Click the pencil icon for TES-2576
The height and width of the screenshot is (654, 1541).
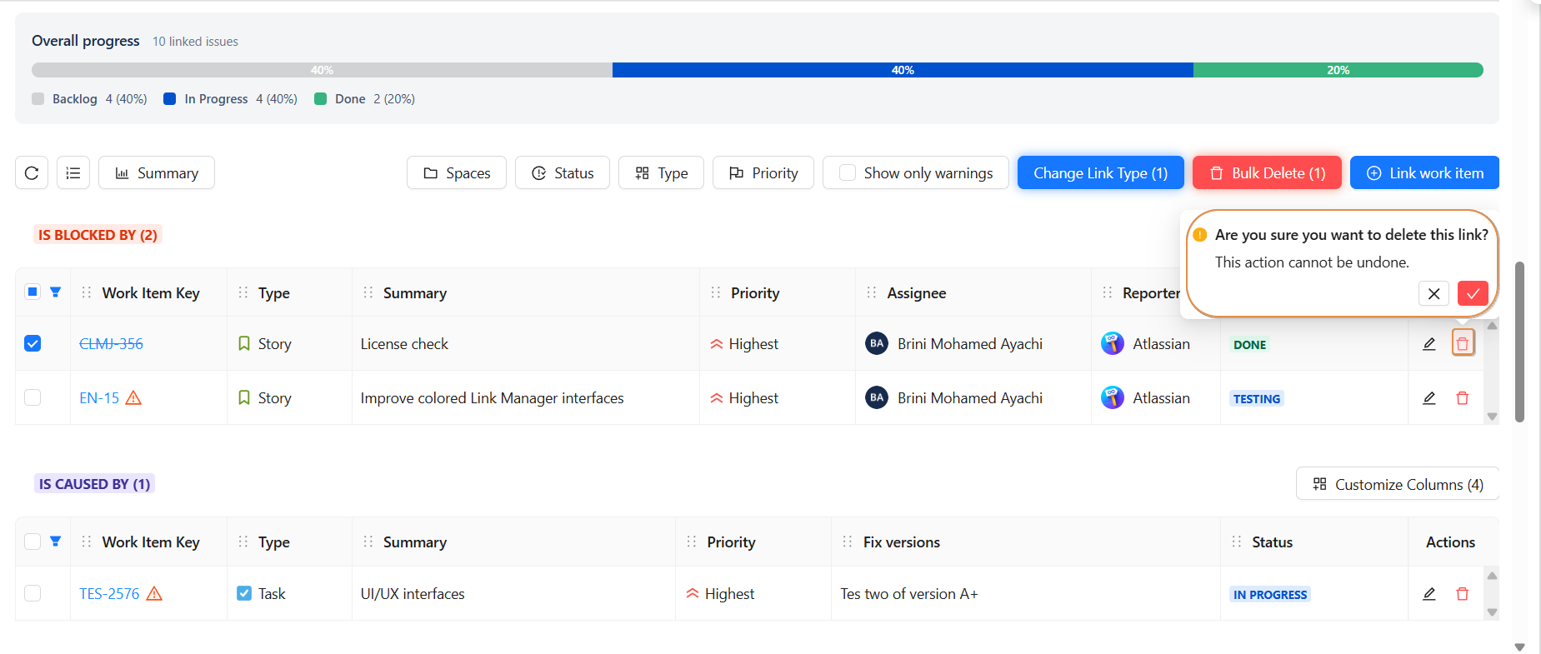[1428, 594]
